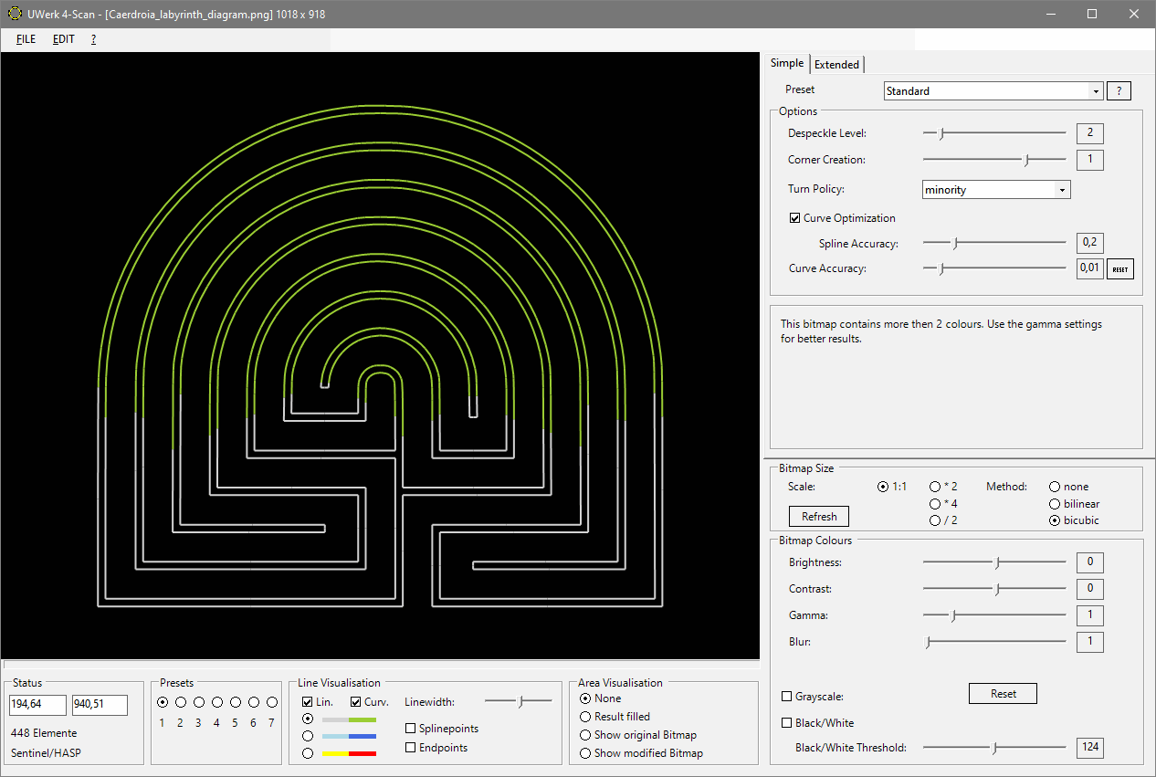Click the 194,64 status coordinate field
Screen dimensions: 1156x777
(37, 705)
